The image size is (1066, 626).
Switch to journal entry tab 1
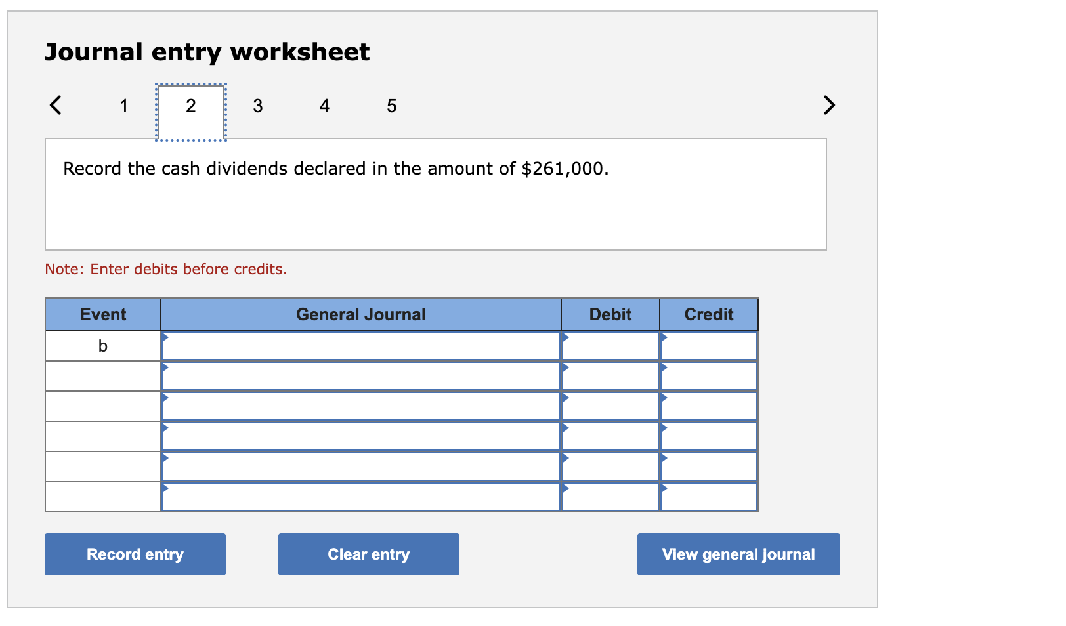[x=123, y=106]
